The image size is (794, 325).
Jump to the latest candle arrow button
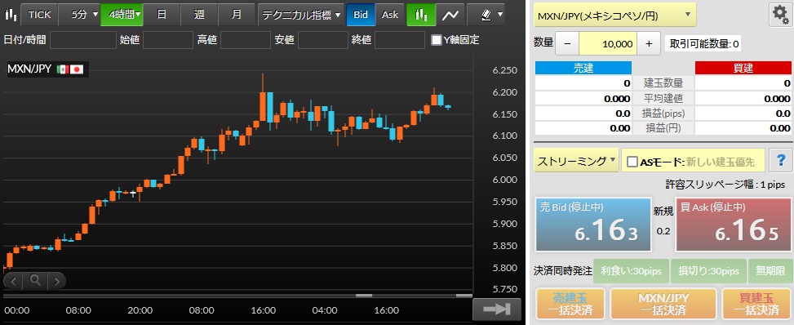pos(497,309)
